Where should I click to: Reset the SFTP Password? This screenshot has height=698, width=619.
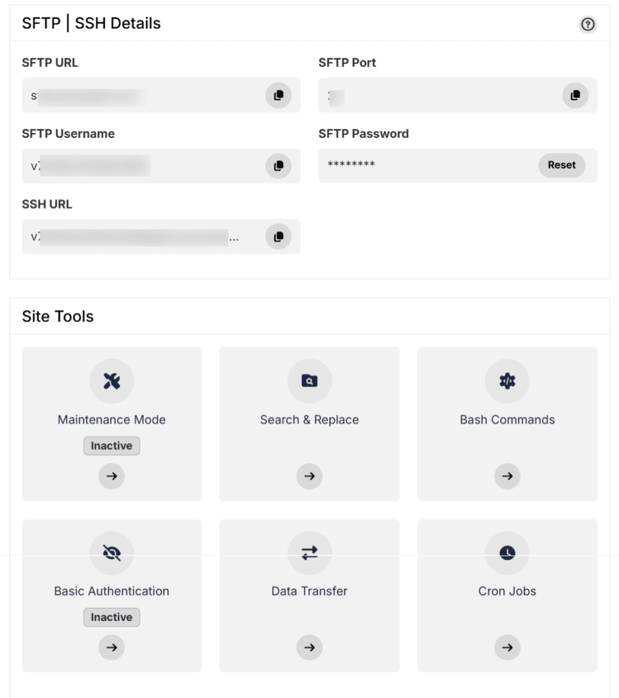click(x=562, y=165)
